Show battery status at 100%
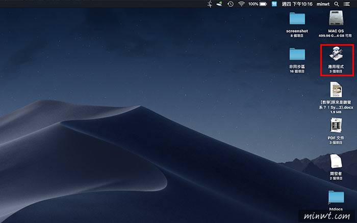The image size is (357, 223). point(260,4)
